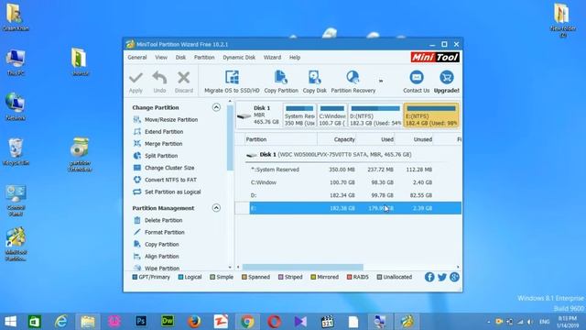586x330 pixels.
Task: Select Convert NTFS to FAT
Action: tap(165, 180)
